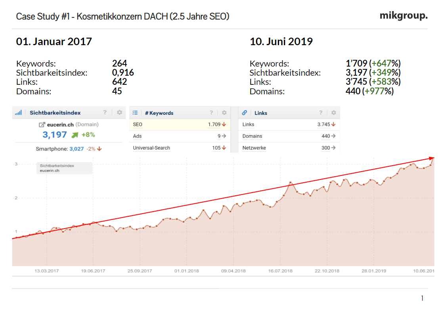This screenshot has height=311, width=440.
Task: Open help for # Keywords panel
Action: pyautogui.click(x=211, y=113)
